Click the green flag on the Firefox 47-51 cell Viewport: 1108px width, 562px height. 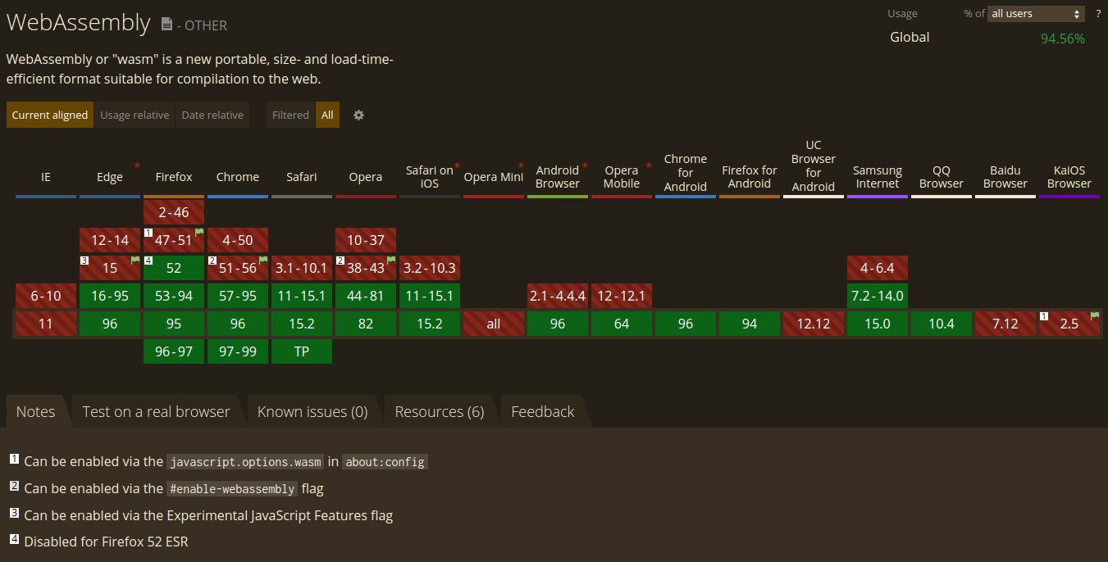(199, 233)
